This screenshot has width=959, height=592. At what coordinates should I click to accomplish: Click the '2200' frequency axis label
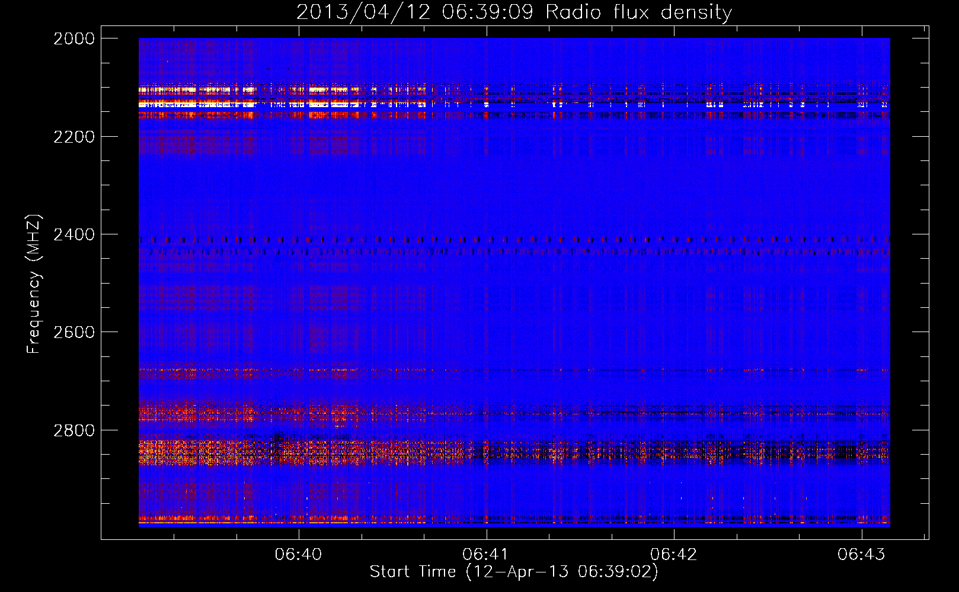[74, 137]
